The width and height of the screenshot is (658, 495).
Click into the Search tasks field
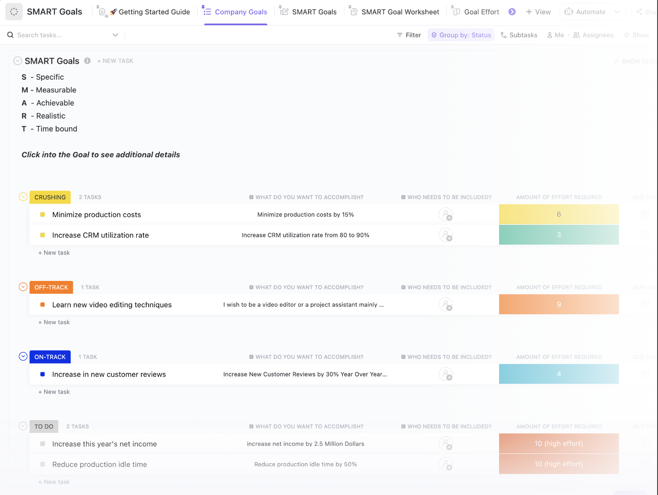(x=60, y=35)
